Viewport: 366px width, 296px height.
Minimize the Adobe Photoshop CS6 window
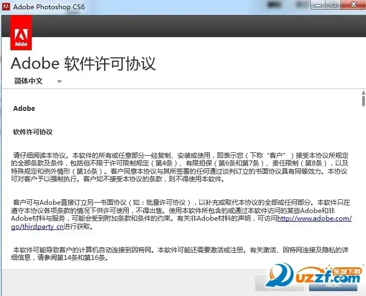pyautogui.click(x=318, y=5)
